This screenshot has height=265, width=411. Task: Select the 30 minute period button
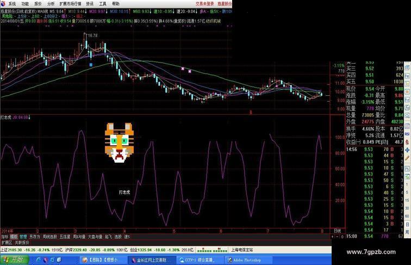pyautogui.click(x=407, y=208)
